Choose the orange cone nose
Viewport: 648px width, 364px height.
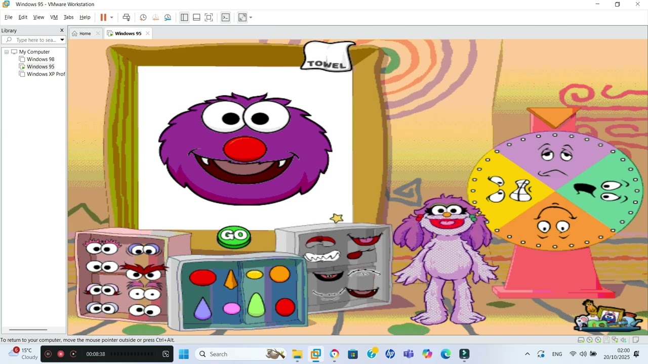pyautogui.click(x=231, y=279)
